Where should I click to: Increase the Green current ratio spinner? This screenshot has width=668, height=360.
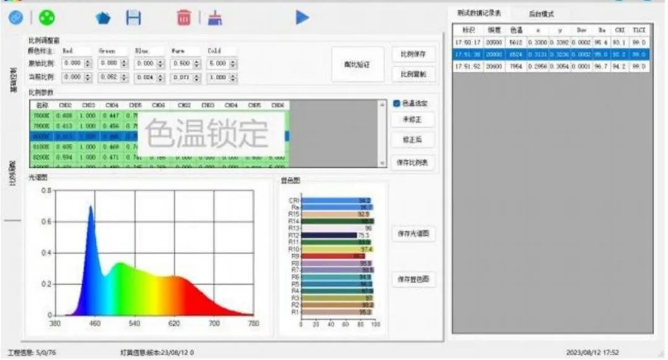click(124, 75)
